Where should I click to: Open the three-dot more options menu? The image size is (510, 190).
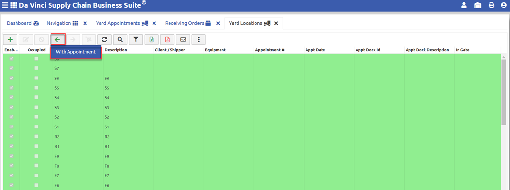[x=199, y=40]
